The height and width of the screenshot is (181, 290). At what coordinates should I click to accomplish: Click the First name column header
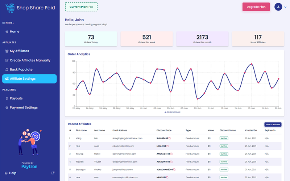tap(81, 130)
